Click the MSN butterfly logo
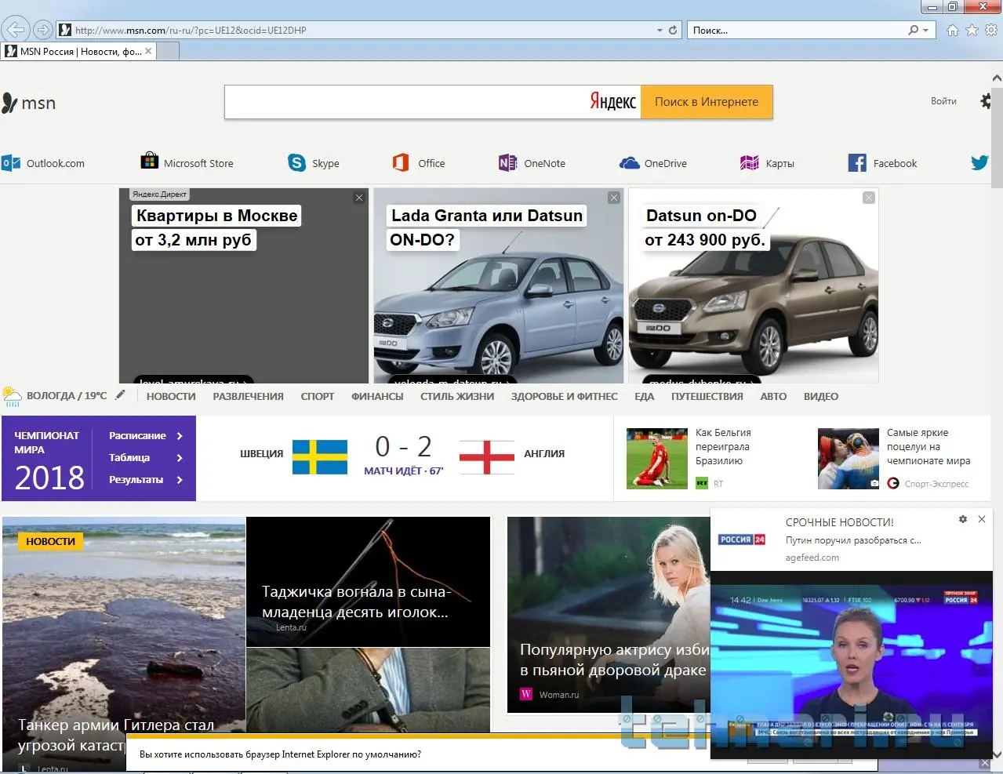This screenshot has height=774, width=1003. (x=9, y=103)
